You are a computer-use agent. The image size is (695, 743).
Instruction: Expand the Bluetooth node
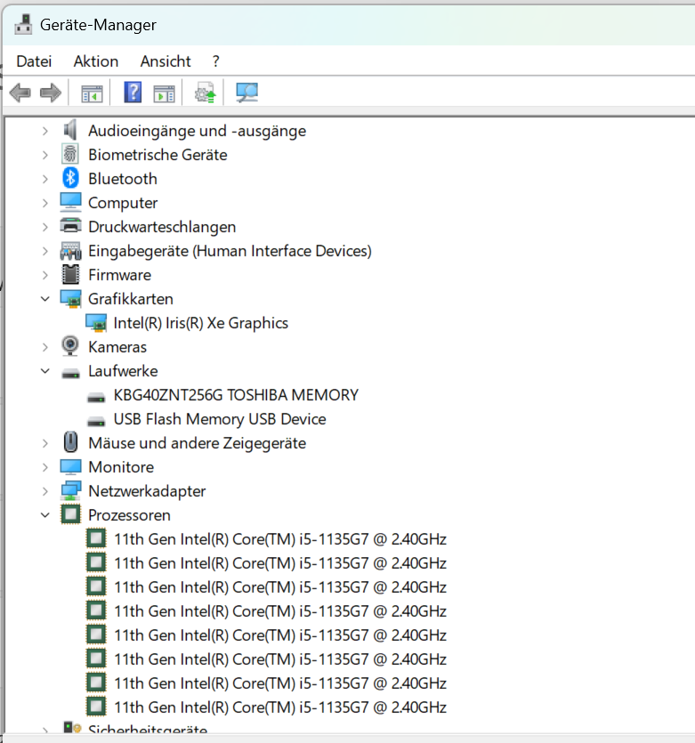click(45, 179)
